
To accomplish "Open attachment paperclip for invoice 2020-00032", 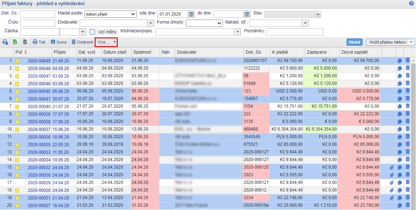I will [392, 167].
